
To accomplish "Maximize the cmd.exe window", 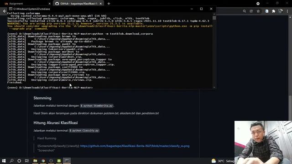I will 201,9.
